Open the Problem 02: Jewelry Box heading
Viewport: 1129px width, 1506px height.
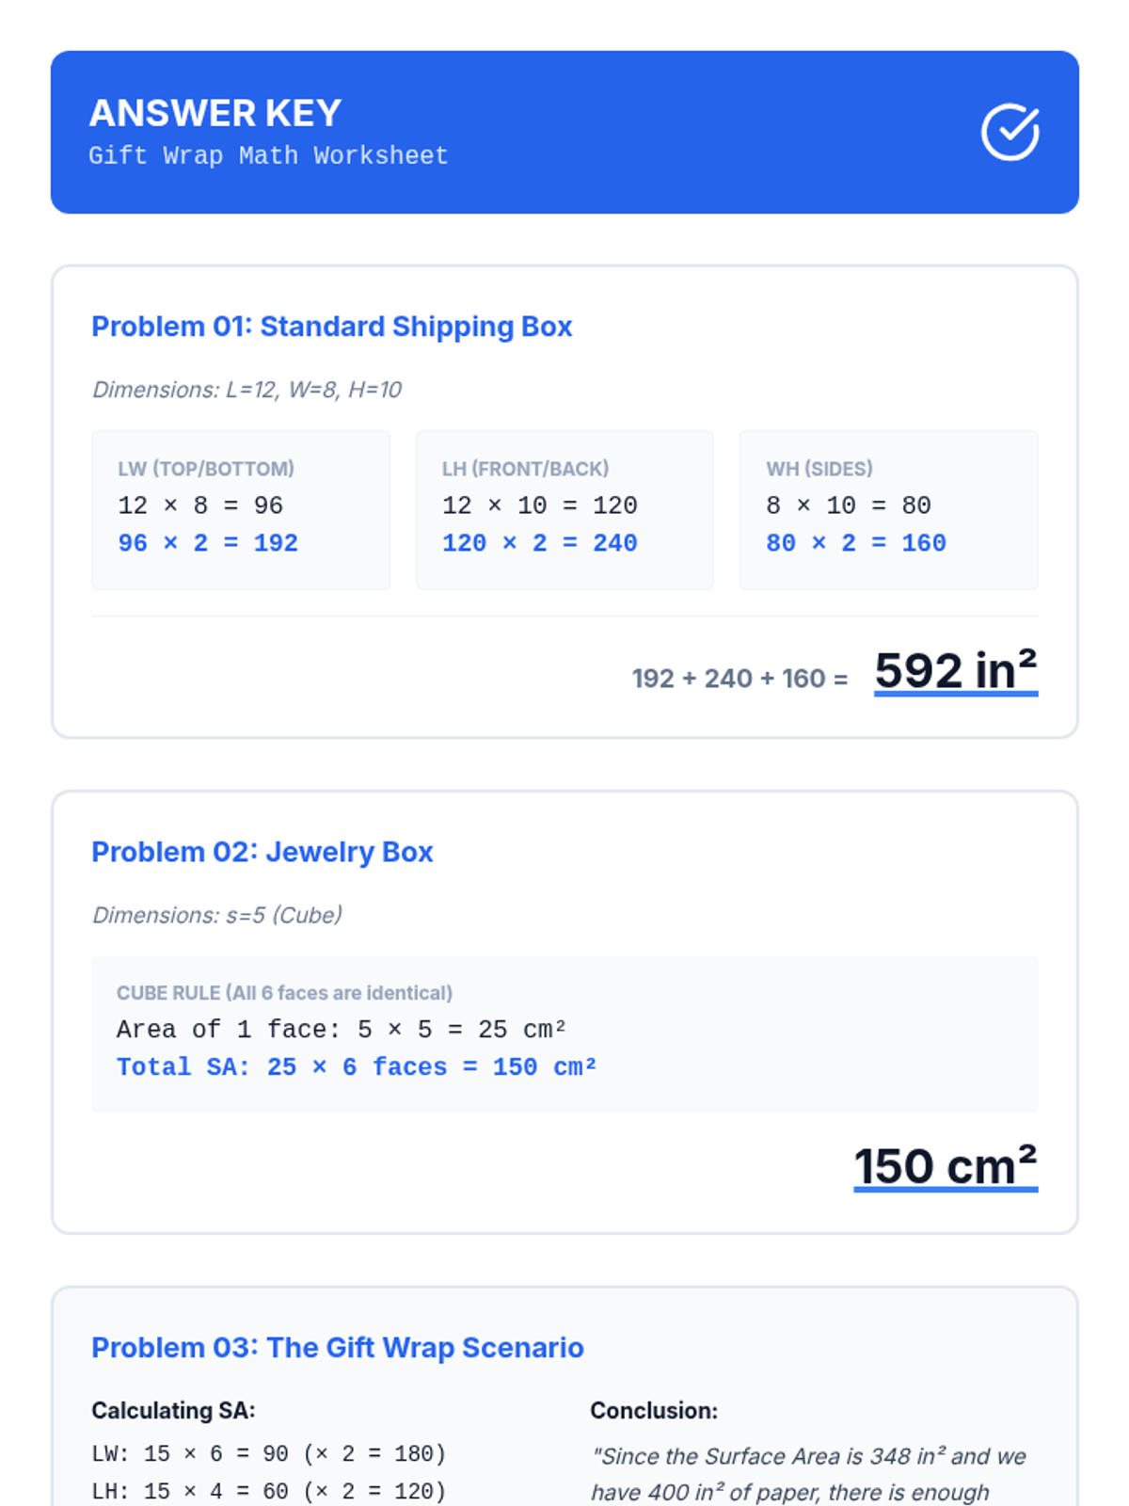click(x=262, y=852)
